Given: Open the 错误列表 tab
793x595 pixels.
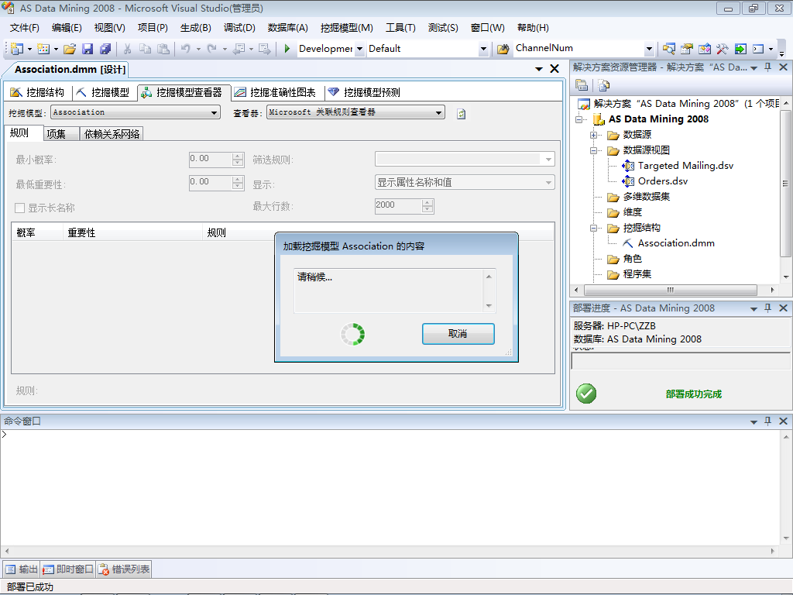Looking at the screenshot, I should (124, 569).
